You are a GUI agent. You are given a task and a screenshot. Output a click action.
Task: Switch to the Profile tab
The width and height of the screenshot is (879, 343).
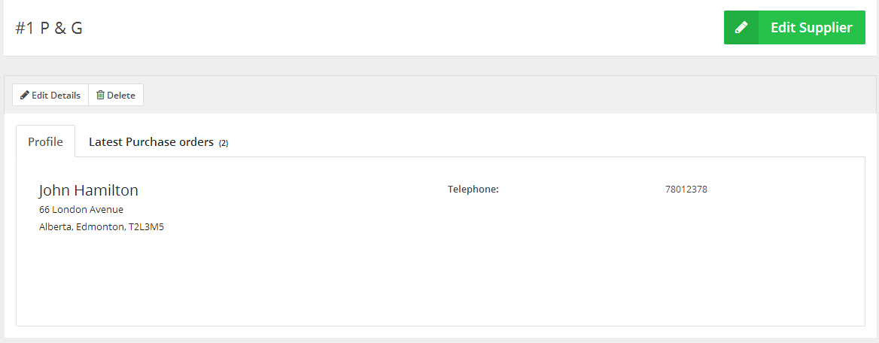click(45, 141)
